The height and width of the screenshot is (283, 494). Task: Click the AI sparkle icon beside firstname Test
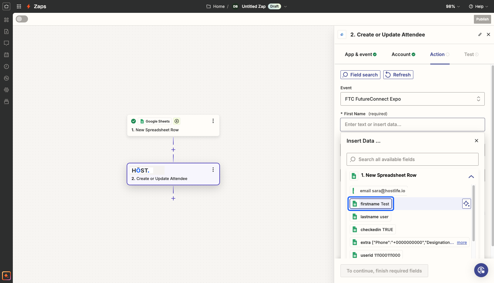[467, 204]
